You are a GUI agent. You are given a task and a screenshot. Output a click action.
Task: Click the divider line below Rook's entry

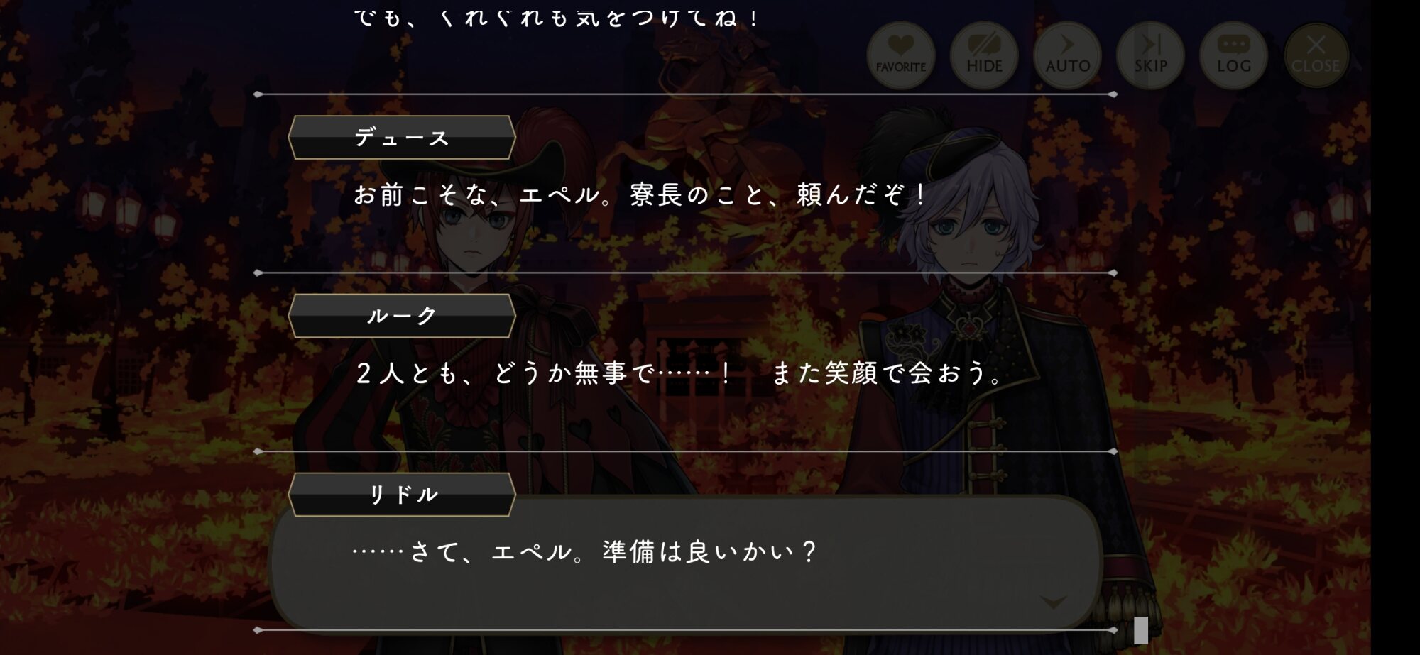click(x=686, y=451)
